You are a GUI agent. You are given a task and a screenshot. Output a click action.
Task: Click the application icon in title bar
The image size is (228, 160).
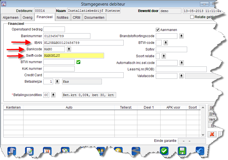pos(3,4)
